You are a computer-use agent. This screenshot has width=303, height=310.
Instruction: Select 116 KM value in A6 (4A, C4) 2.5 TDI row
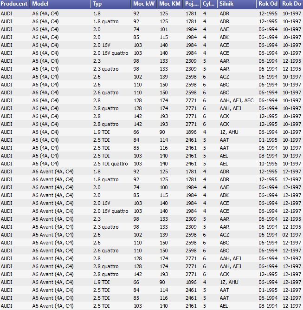click(x=164, y=148)
